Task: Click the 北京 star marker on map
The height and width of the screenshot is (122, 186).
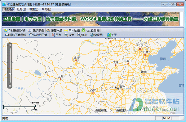Action: (140, 48)
